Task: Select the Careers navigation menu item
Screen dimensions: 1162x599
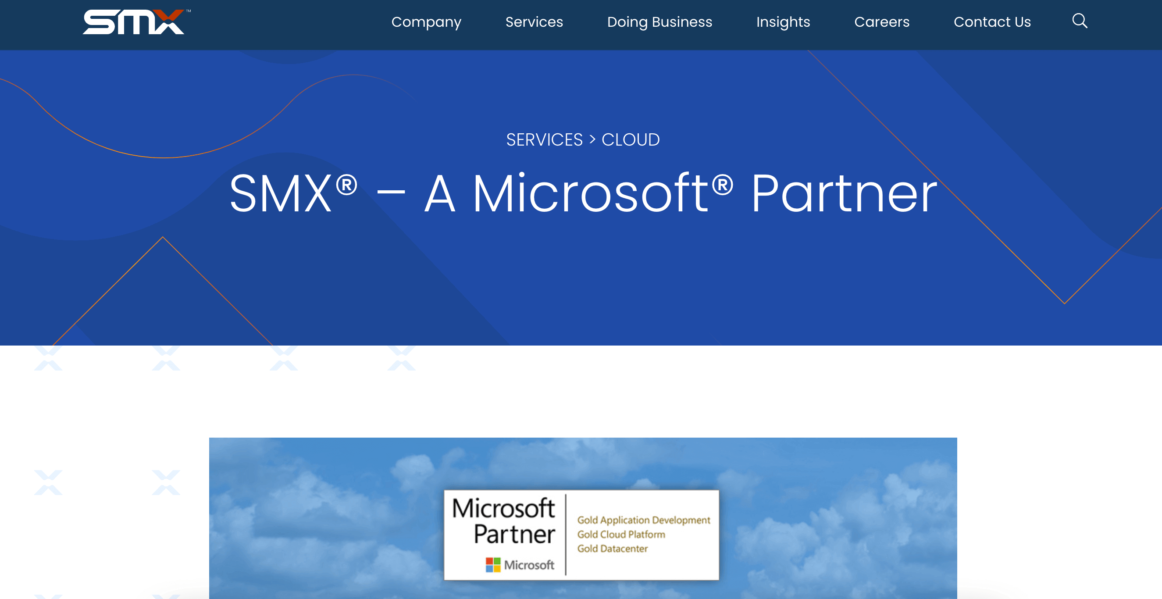Action: [x=882, y=21]
